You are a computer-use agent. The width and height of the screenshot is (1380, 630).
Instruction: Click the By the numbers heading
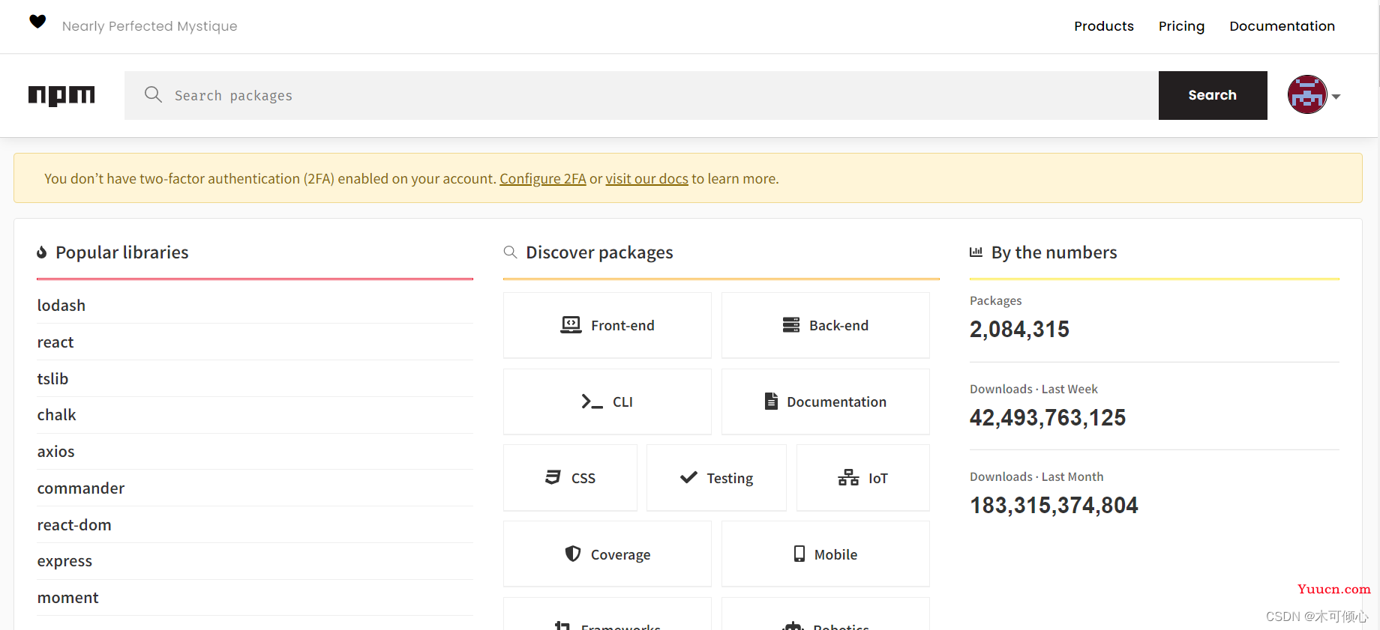tap(1054, 252)
